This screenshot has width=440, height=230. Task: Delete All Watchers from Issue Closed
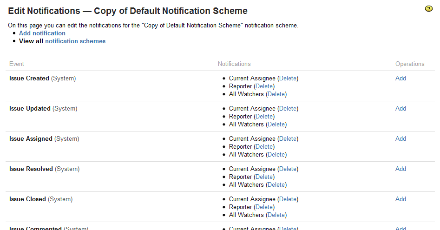coord(276,215)
